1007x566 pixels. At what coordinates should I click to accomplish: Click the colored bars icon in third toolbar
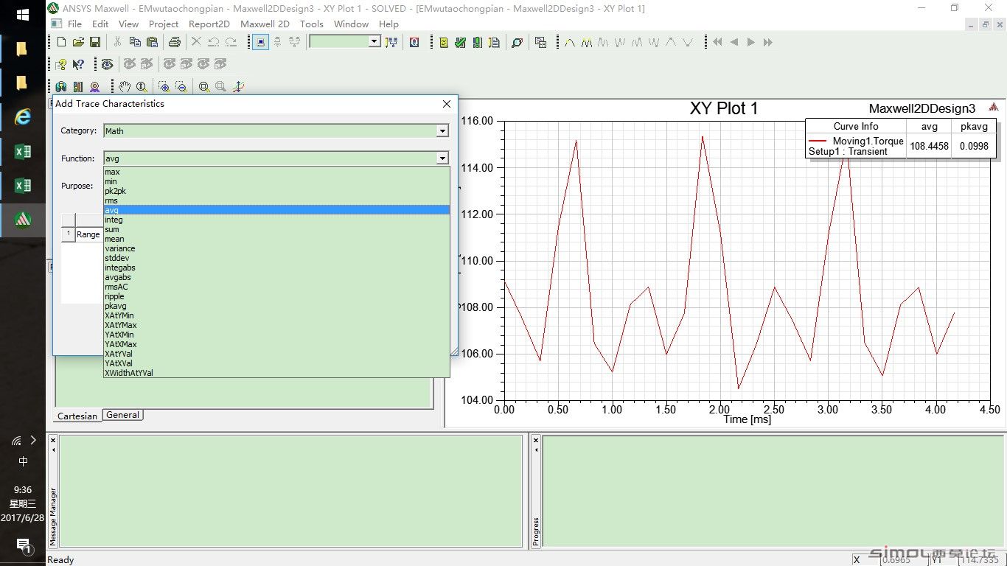(x=78, y=86)
